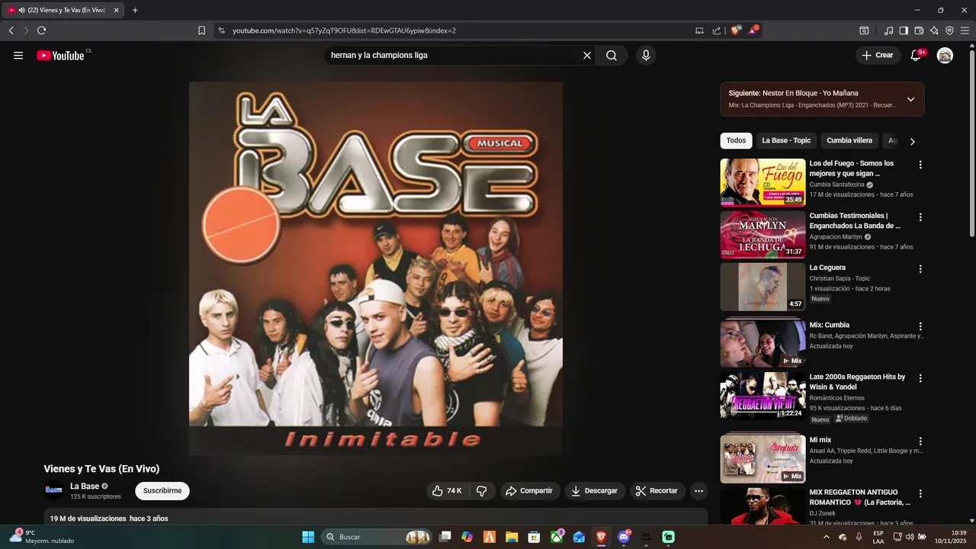Run search with the magnifier button

tap(612, 56)
